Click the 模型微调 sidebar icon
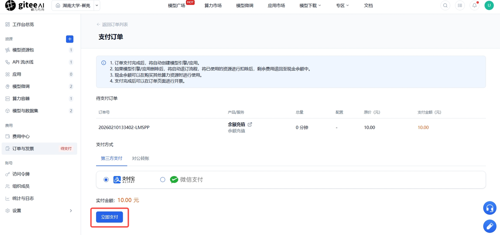The height and width of the screenshot is (235, 500). click(7, 87)
